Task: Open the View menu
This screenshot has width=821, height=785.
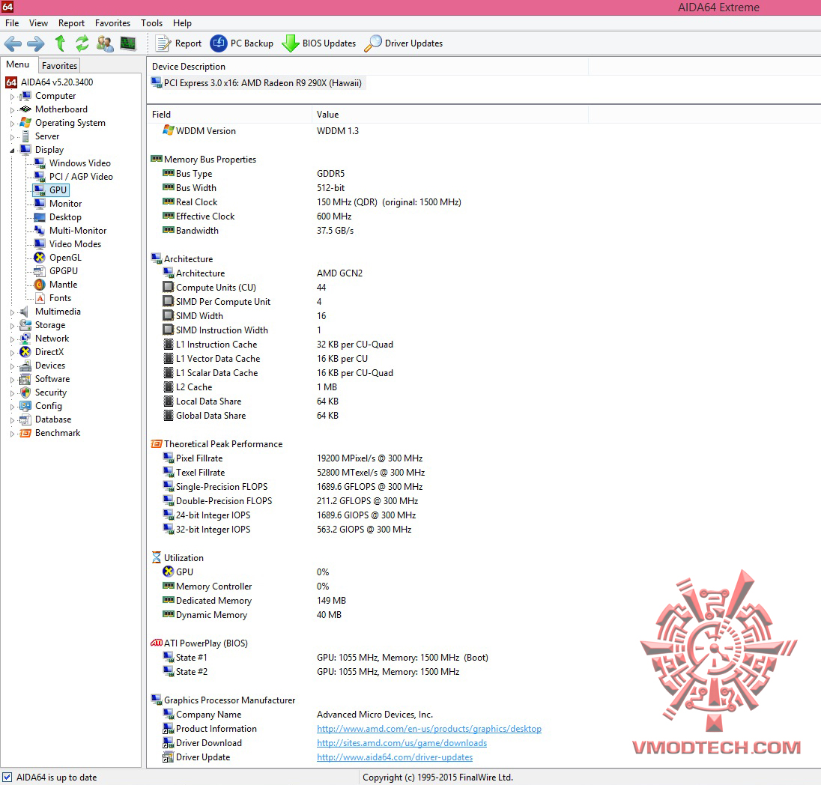Action: (38, 23)
